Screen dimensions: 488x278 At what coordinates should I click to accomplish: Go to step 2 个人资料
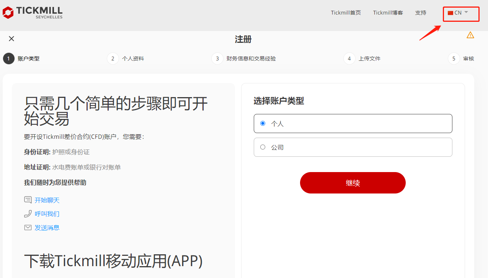(x=126, y=59)
